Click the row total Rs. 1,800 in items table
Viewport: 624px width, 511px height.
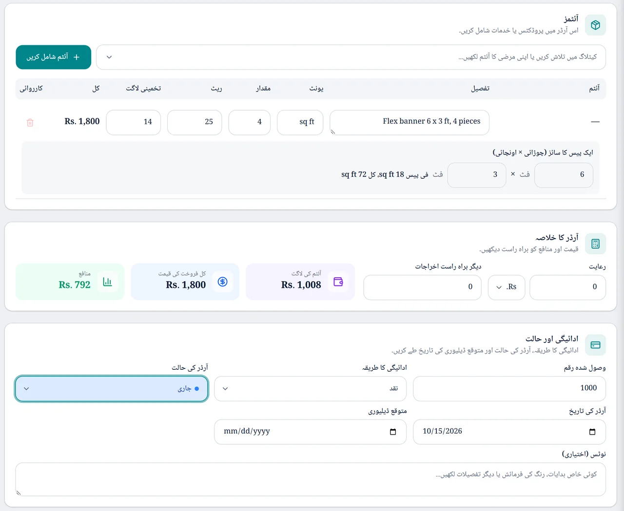point(82,122)
